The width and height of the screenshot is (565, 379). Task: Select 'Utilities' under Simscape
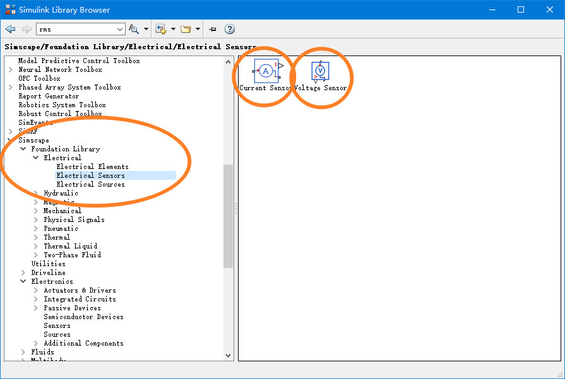48,264
